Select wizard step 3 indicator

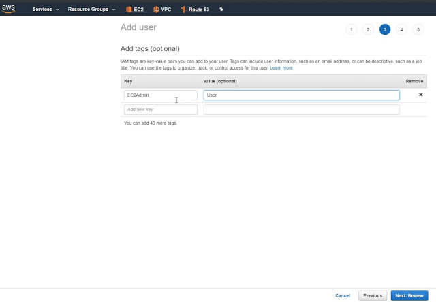pyautogui.click(x=385, y=29)
